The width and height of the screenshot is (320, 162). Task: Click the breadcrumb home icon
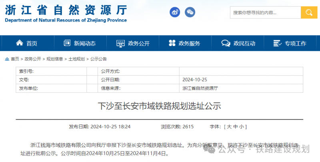tap(7, 59)
